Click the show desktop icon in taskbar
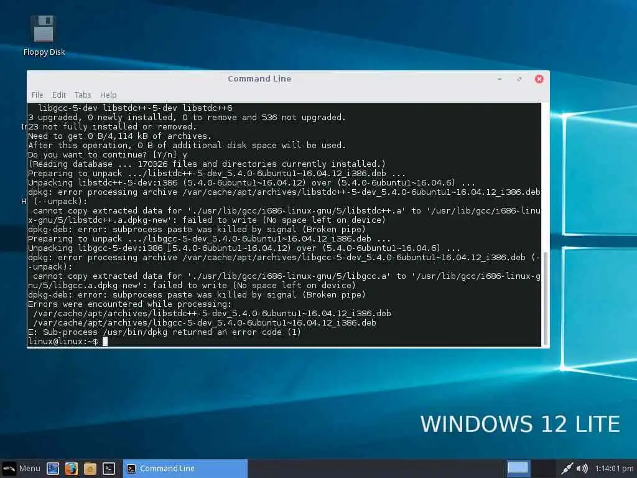Image resolution: width=637 pixels, height=478 pixels. tap(53, 469)
